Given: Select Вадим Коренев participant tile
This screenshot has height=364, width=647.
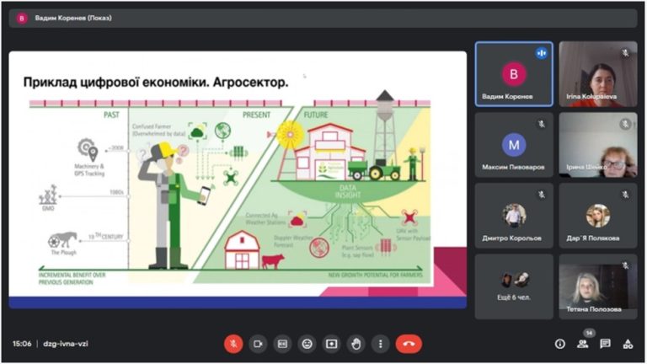Looking at the screenshot, I should (x=514, y=74).
